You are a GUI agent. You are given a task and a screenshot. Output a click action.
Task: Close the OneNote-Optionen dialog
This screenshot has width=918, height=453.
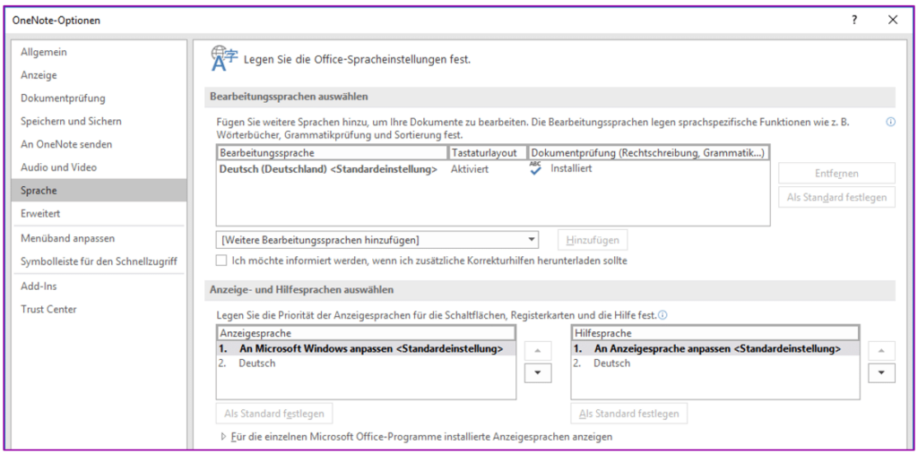893,20
